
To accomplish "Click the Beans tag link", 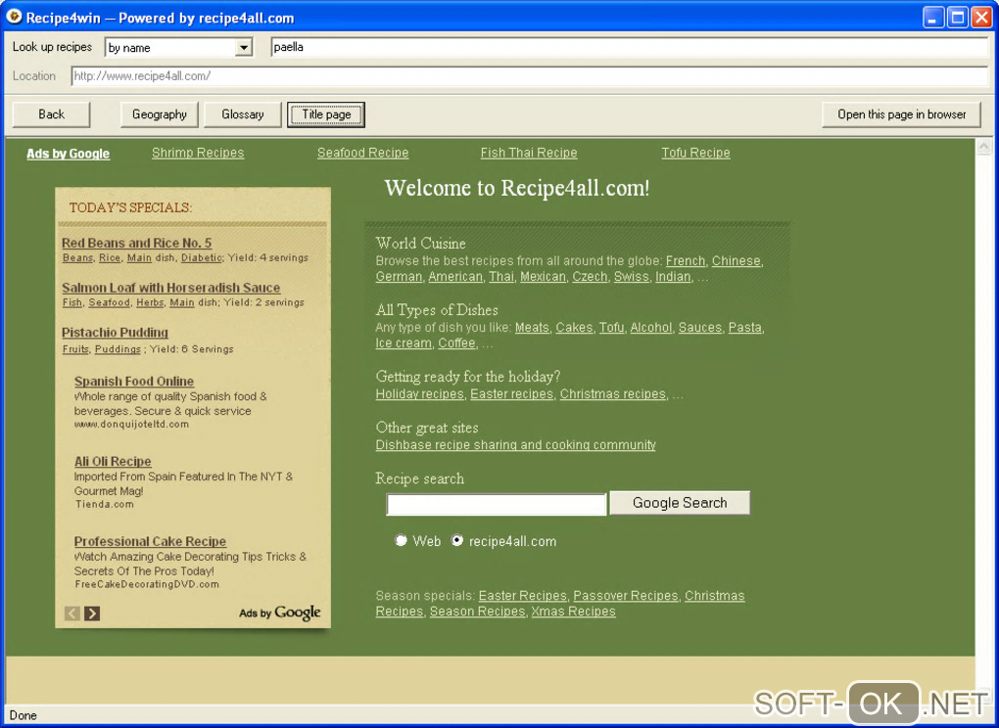I will pyautogui.click(x=77, y=257).
